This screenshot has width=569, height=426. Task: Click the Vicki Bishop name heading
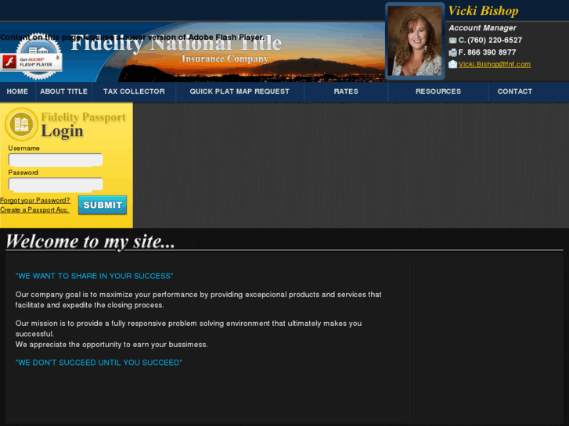484,11
